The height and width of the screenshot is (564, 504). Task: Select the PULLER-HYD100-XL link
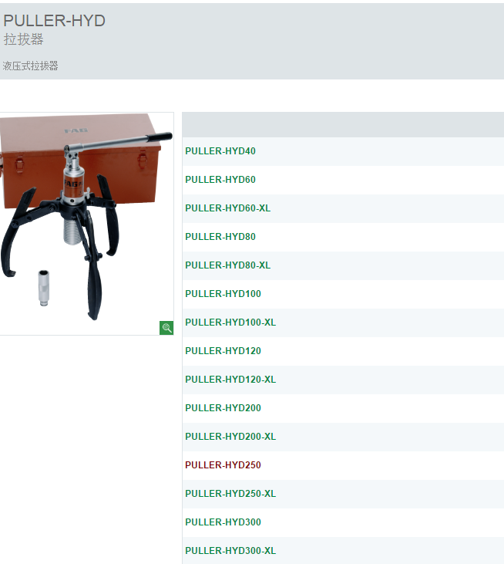pyautogui.click(x=230, y=323)
